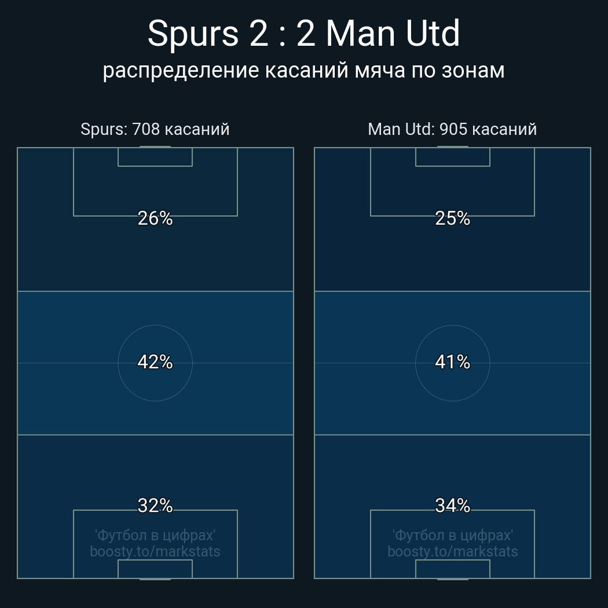Click the top six-yard box on Man Utd pitch

[x=452, y=157]
